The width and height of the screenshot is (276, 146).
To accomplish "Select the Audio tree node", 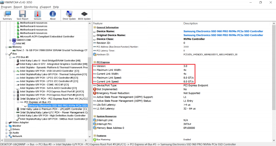I will [x=16, y=133].
